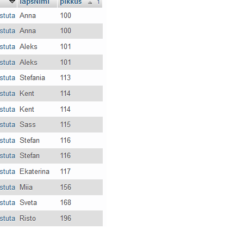Click the sort order number 1 in pikkus header
This screenshot has height=229, width=237.
pos(98,2)
